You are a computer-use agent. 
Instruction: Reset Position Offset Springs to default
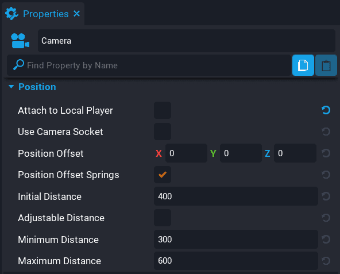(326, 175)
